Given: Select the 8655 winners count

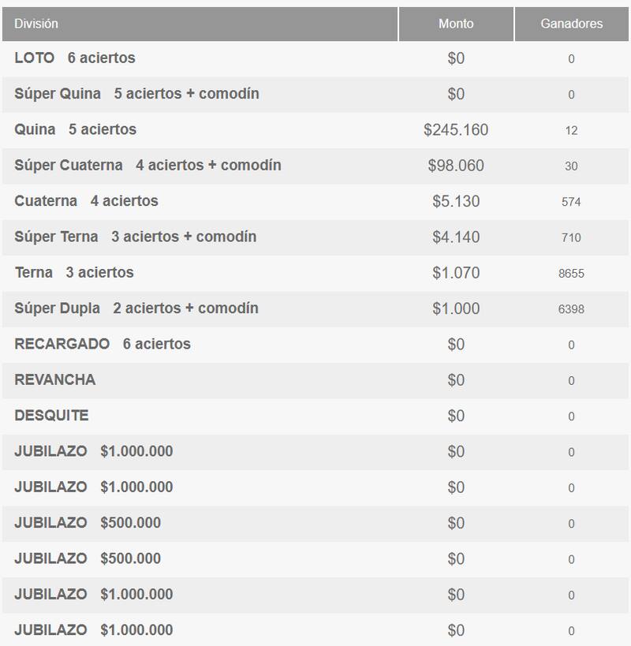Looking at the screenshot, I should coord(571,274).
